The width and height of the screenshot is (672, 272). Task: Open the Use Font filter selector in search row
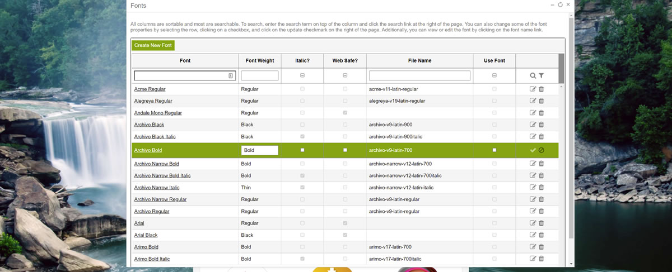click(x=494, y=75)
